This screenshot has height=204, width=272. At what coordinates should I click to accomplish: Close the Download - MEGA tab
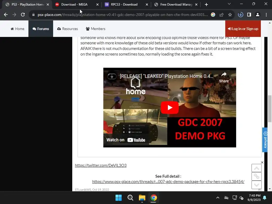point(97,5)
